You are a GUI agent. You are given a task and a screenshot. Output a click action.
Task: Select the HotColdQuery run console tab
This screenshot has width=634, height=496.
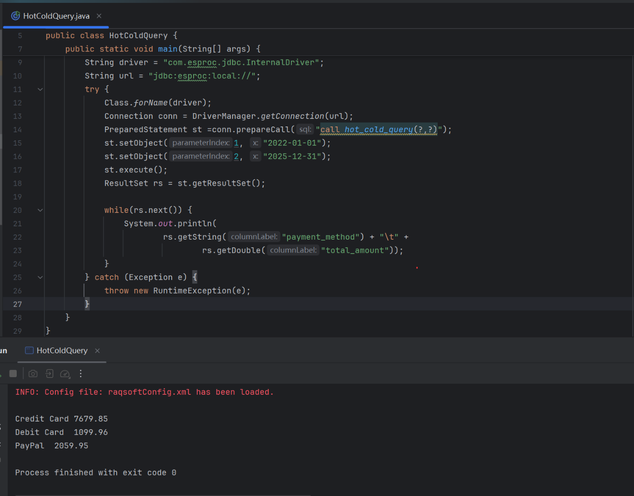point(62,350)
